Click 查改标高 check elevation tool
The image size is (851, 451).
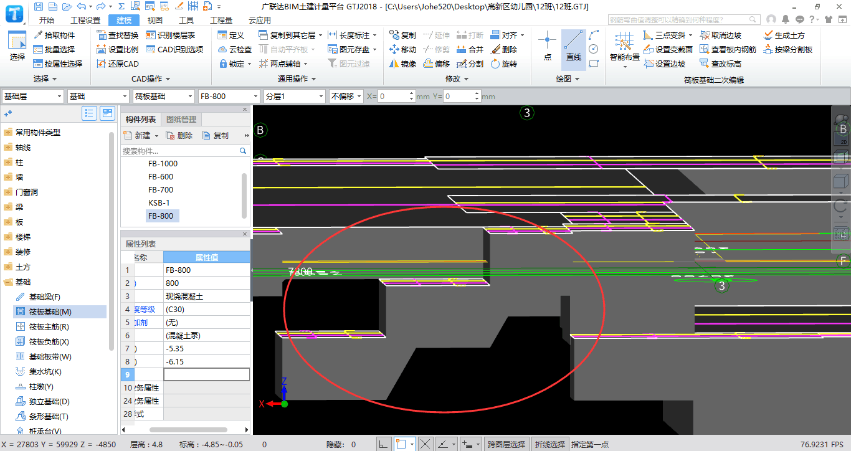(720, 64)
